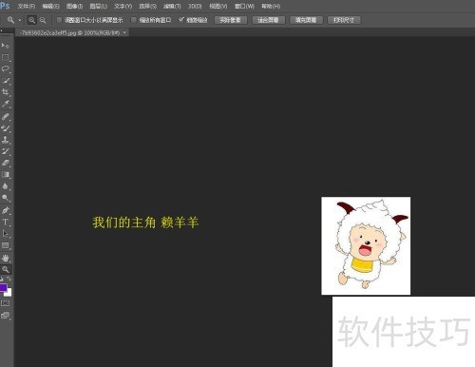Open the 帮助(H) menu
This screenshot has height=367, width=475.
tap(271, 7)
